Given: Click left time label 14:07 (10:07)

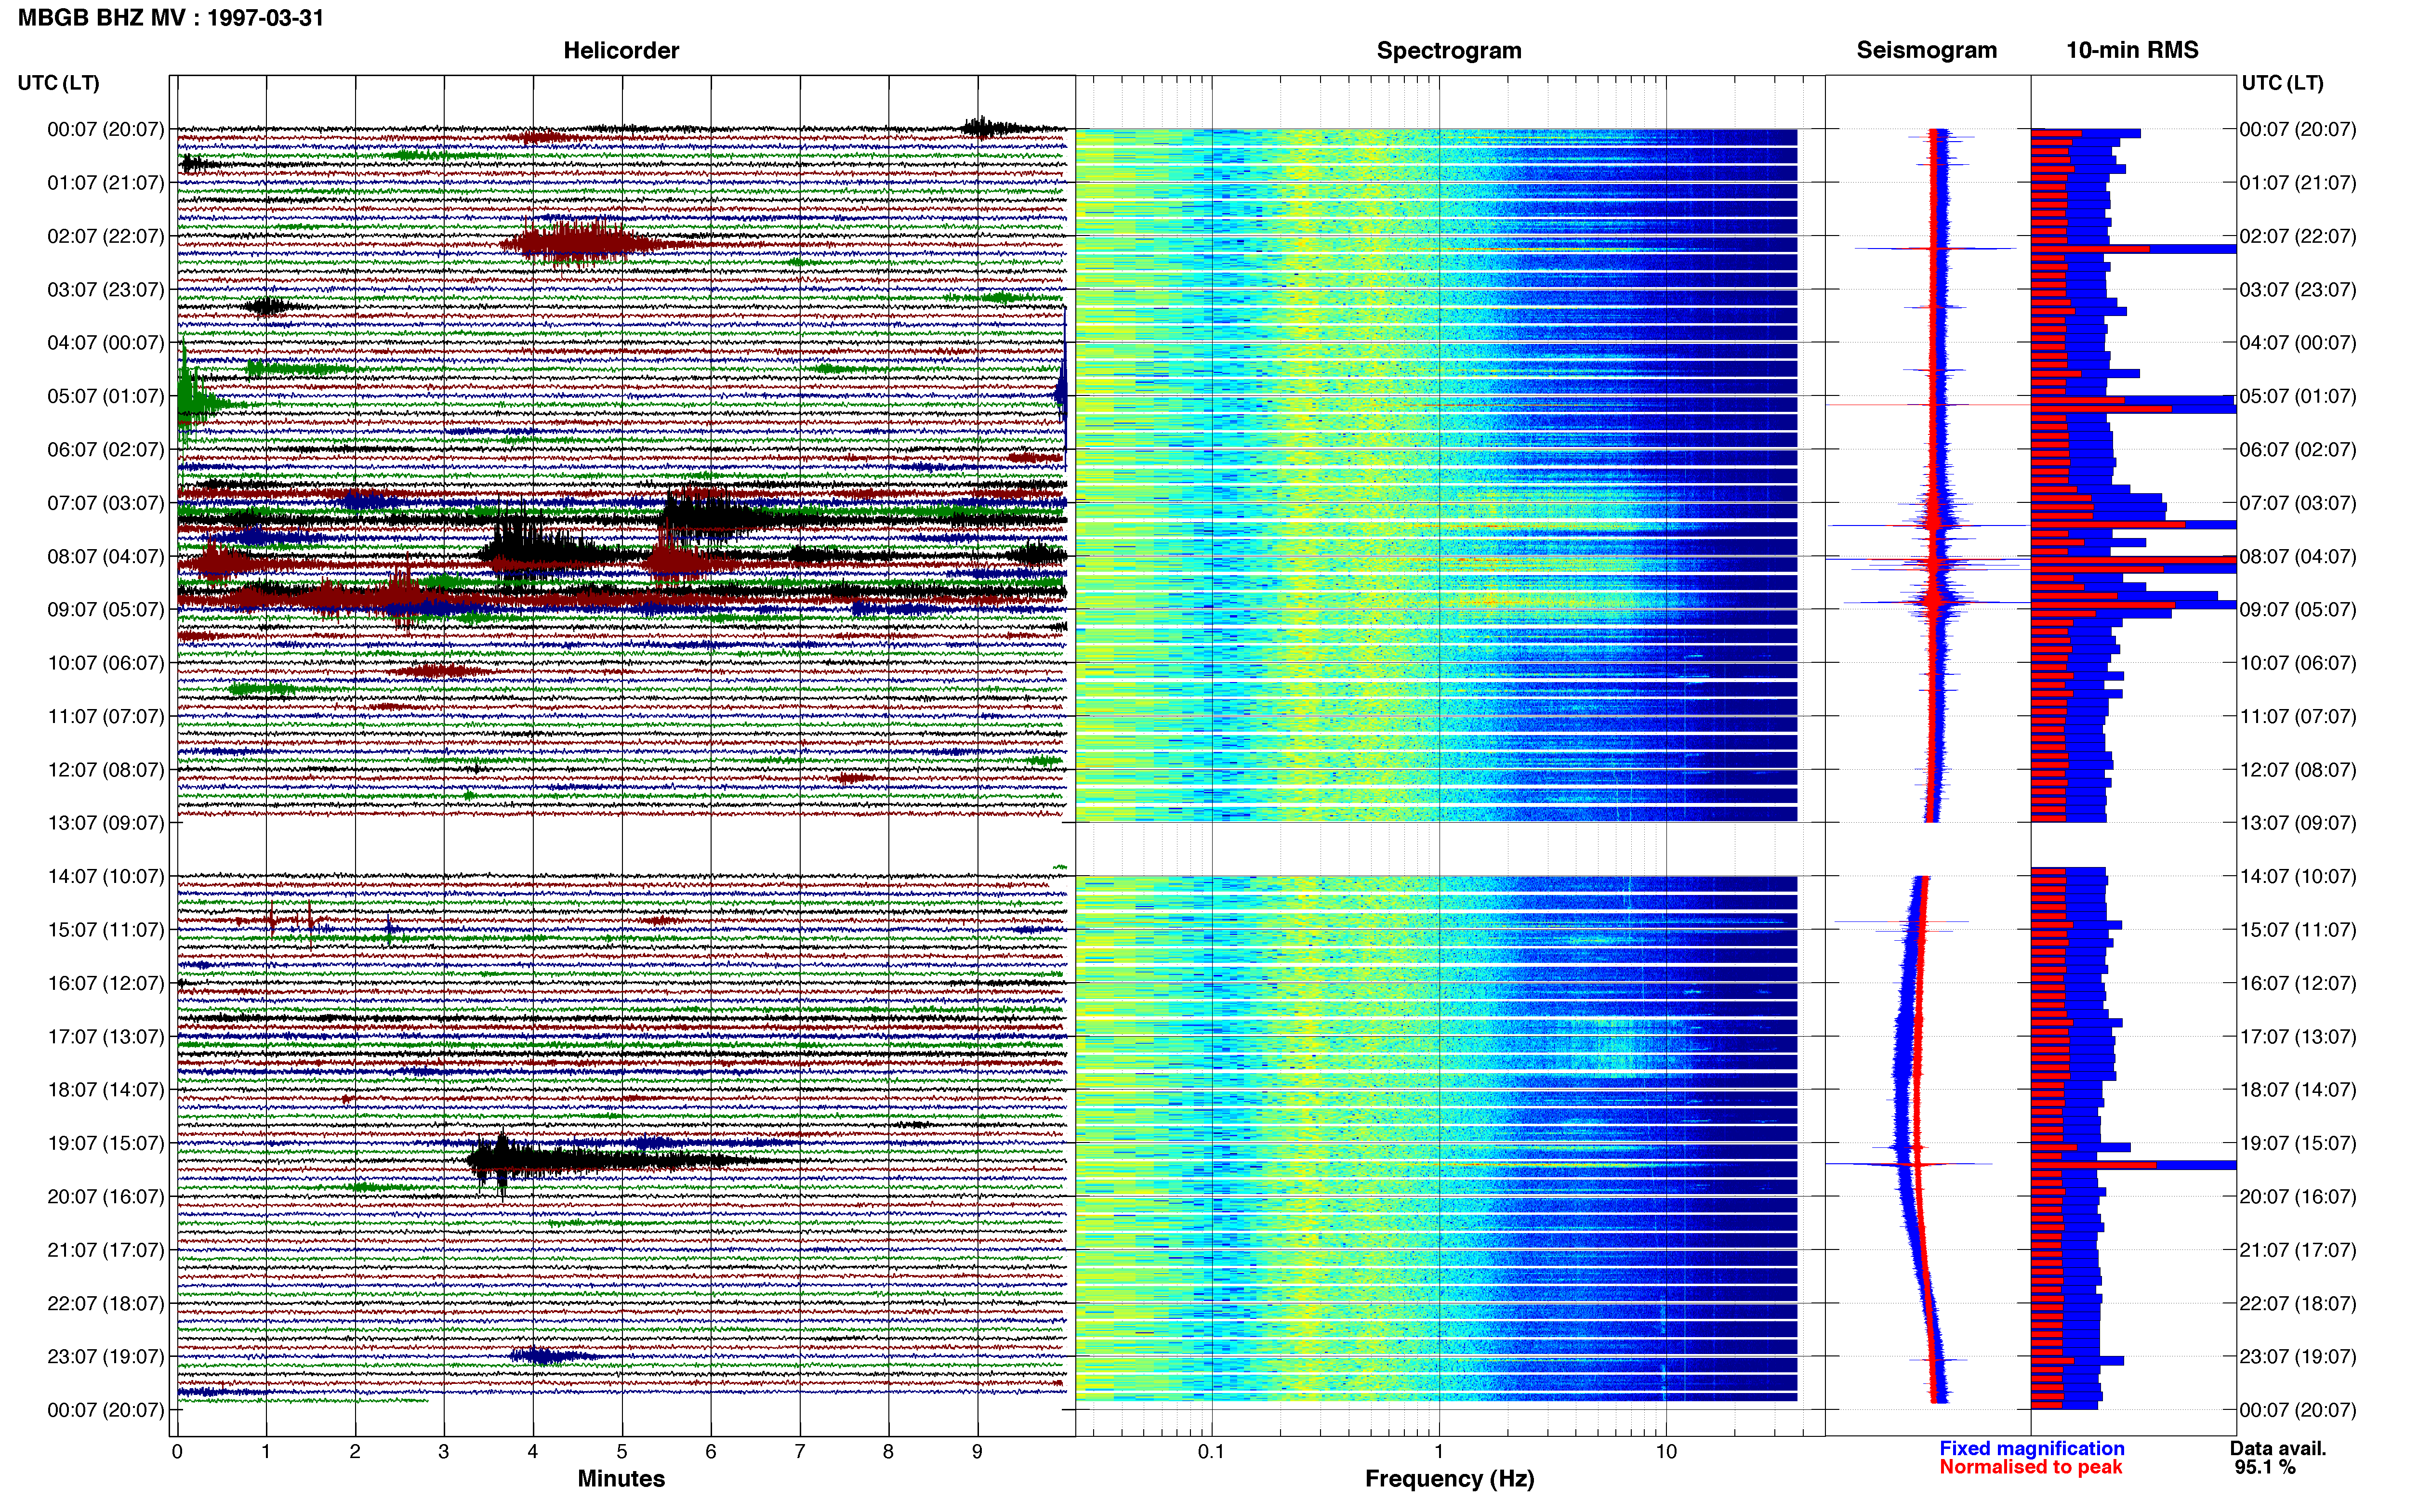Looking at the screenshot, I should pyautogui.click(x=105, y=876).
